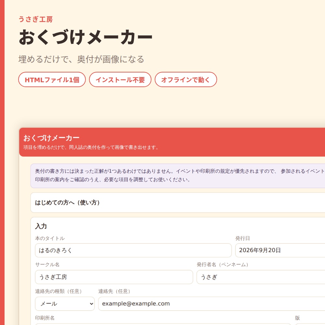Click the 連絡先 field with example@example.com
This screenshot has width=325, height=325.
(212, 304)
